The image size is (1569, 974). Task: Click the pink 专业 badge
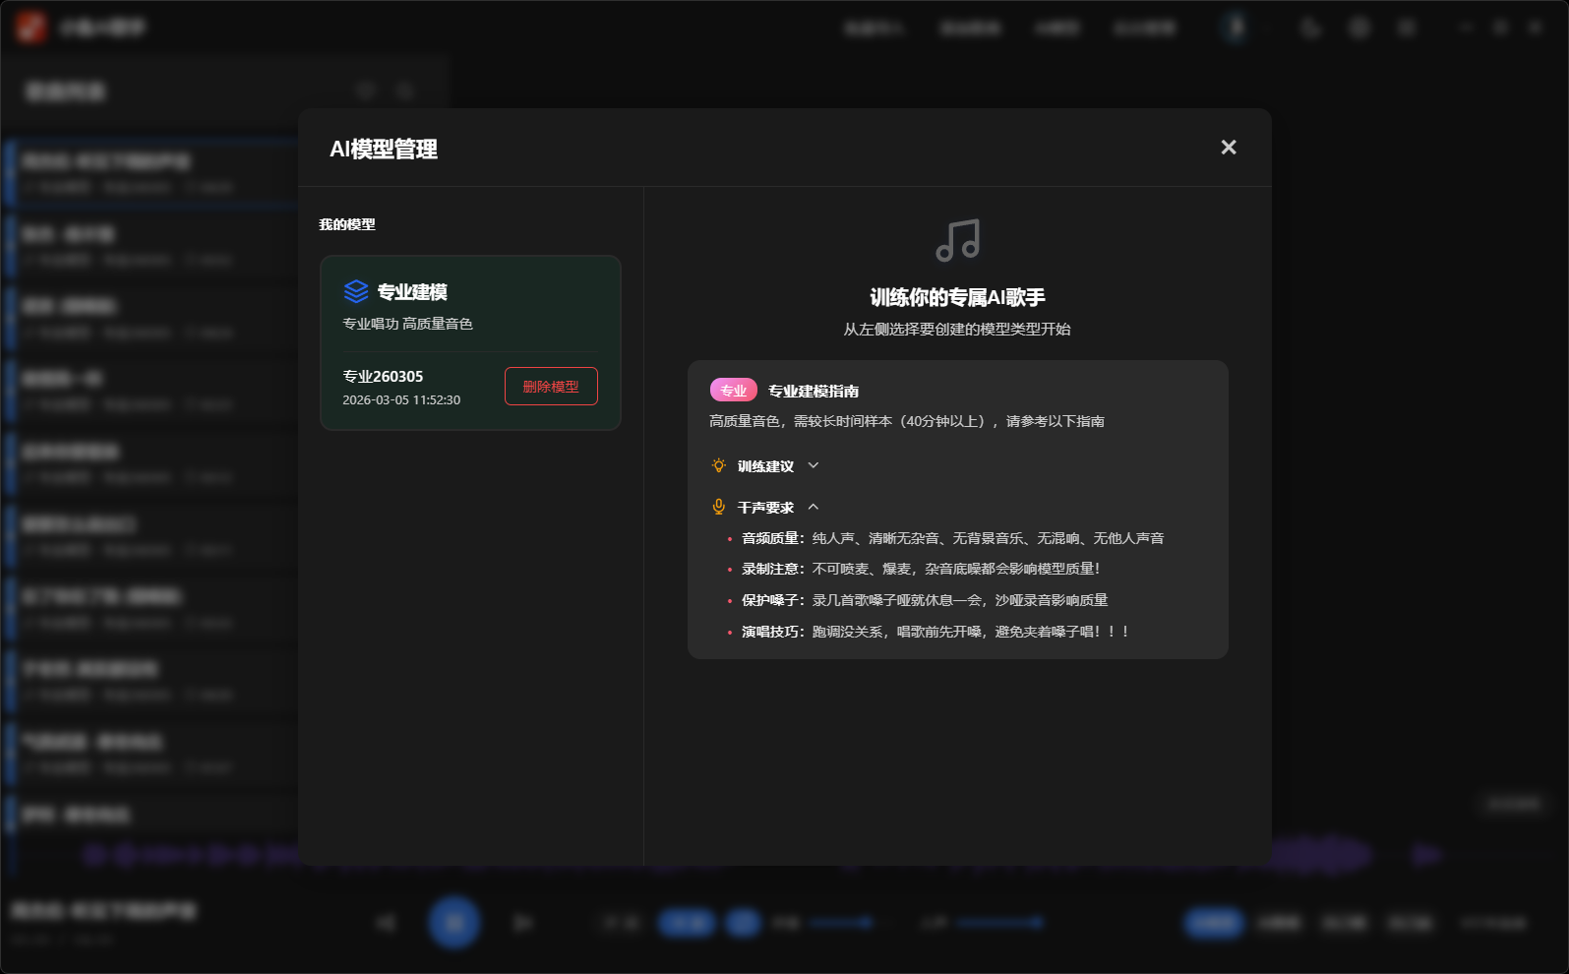pyautogui.click(x=733, y=391)
